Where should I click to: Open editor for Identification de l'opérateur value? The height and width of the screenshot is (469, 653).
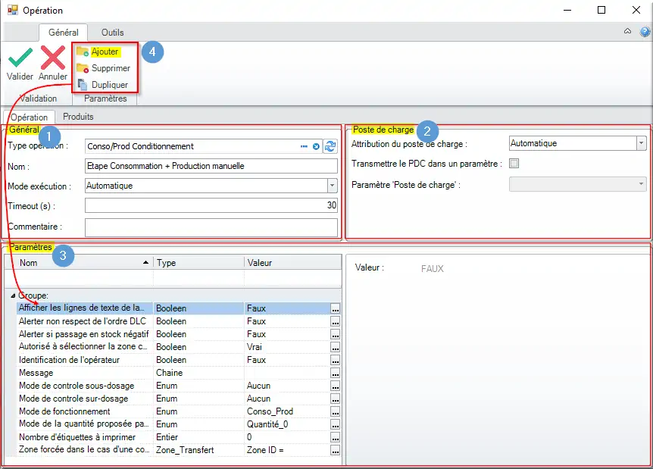point(336,361)
